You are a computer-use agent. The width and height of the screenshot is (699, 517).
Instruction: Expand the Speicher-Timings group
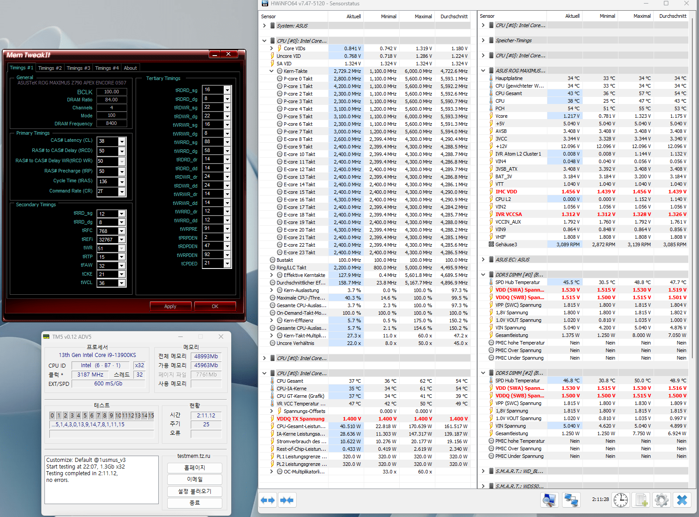(483, 40)
